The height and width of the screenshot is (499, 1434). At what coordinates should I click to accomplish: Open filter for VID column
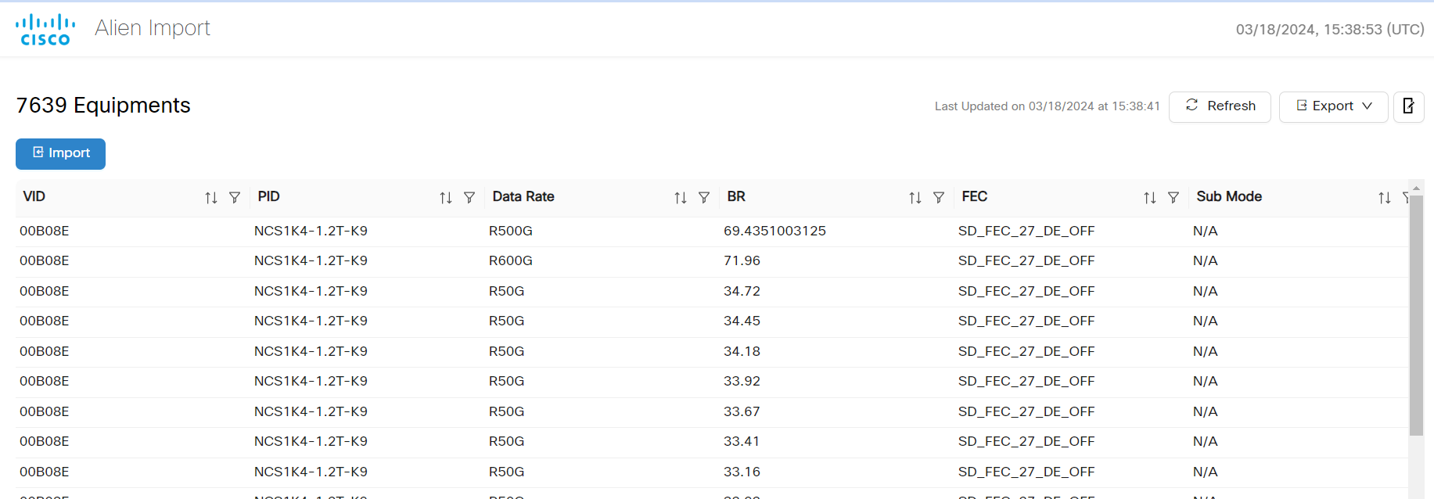click(x=235, y=198)
